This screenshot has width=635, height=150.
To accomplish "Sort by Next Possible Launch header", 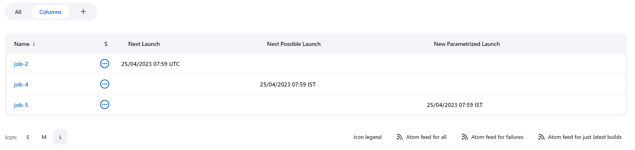I will click(293, 44).
